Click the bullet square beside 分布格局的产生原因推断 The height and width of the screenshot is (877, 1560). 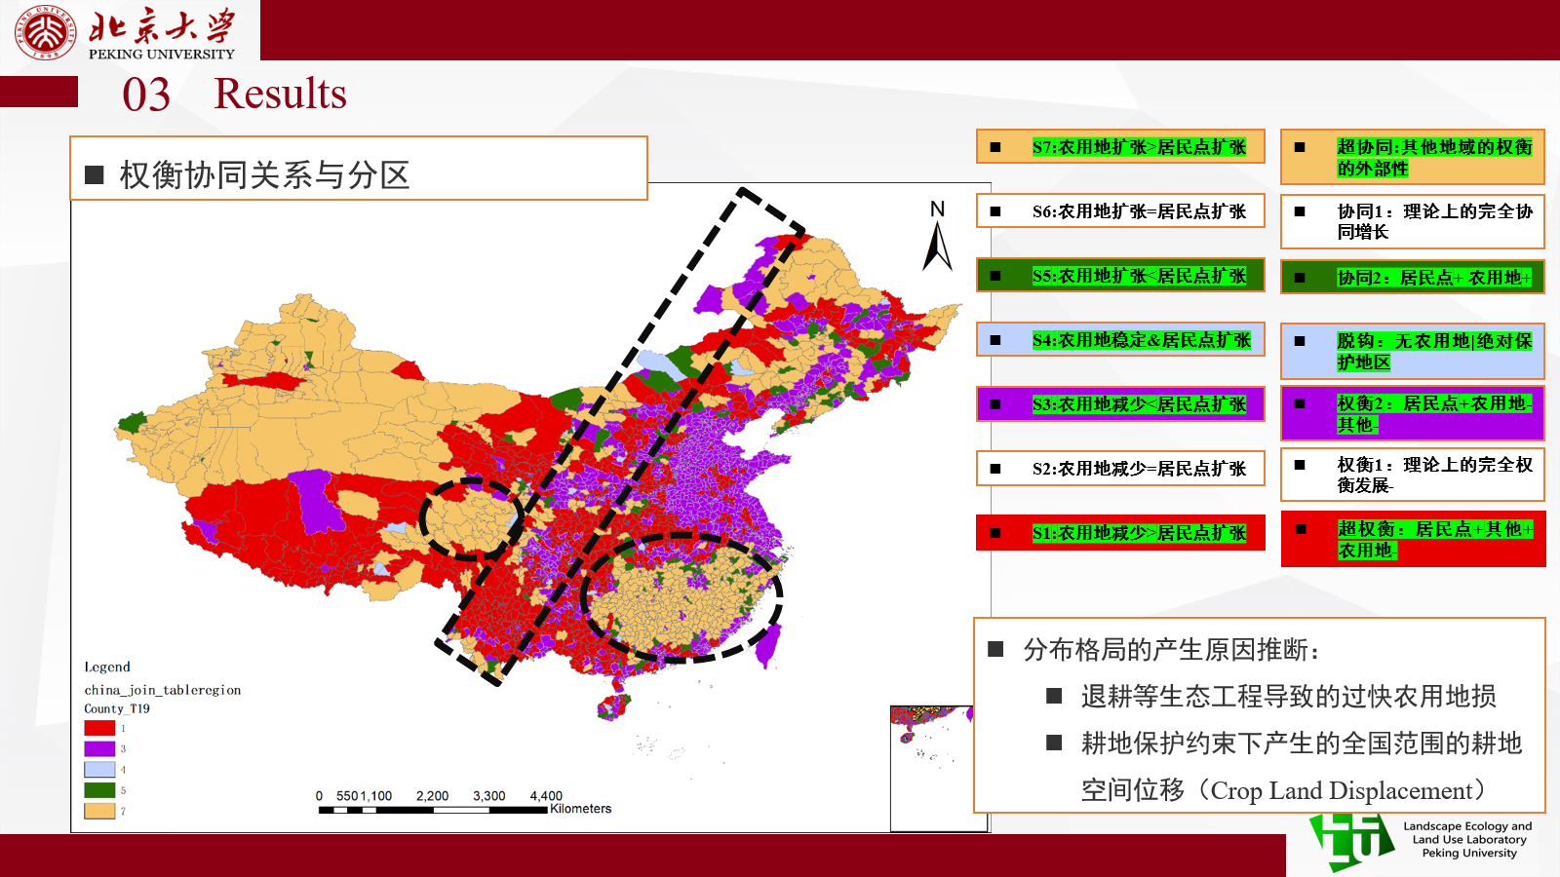[995, 649]
